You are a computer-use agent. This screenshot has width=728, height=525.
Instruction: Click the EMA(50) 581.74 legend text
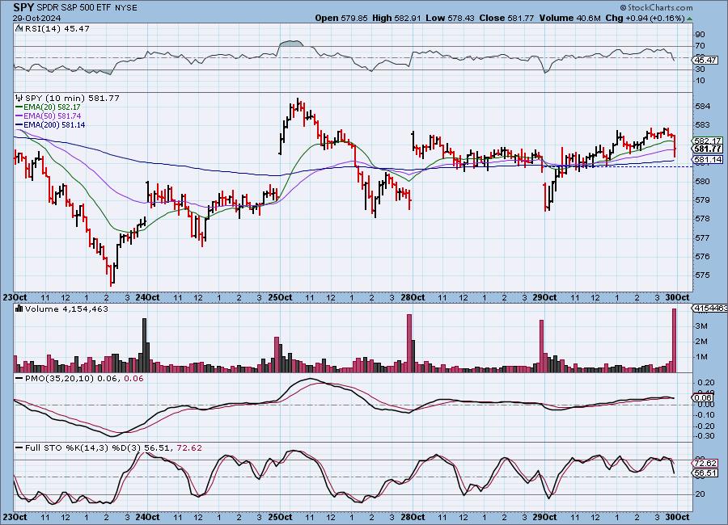point(52,116)
